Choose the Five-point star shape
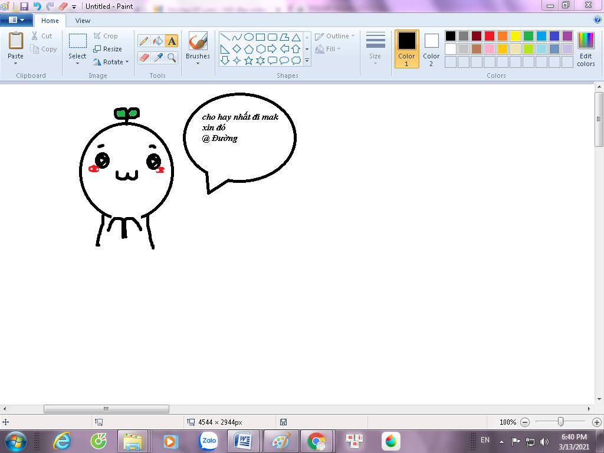This screenshot has width=604, height=453. (249, 61)
